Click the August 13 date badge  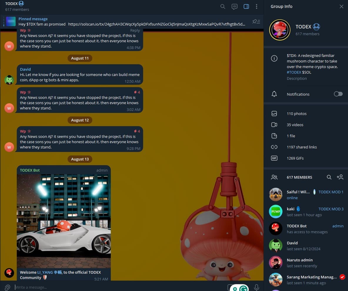tap(80, 159)
